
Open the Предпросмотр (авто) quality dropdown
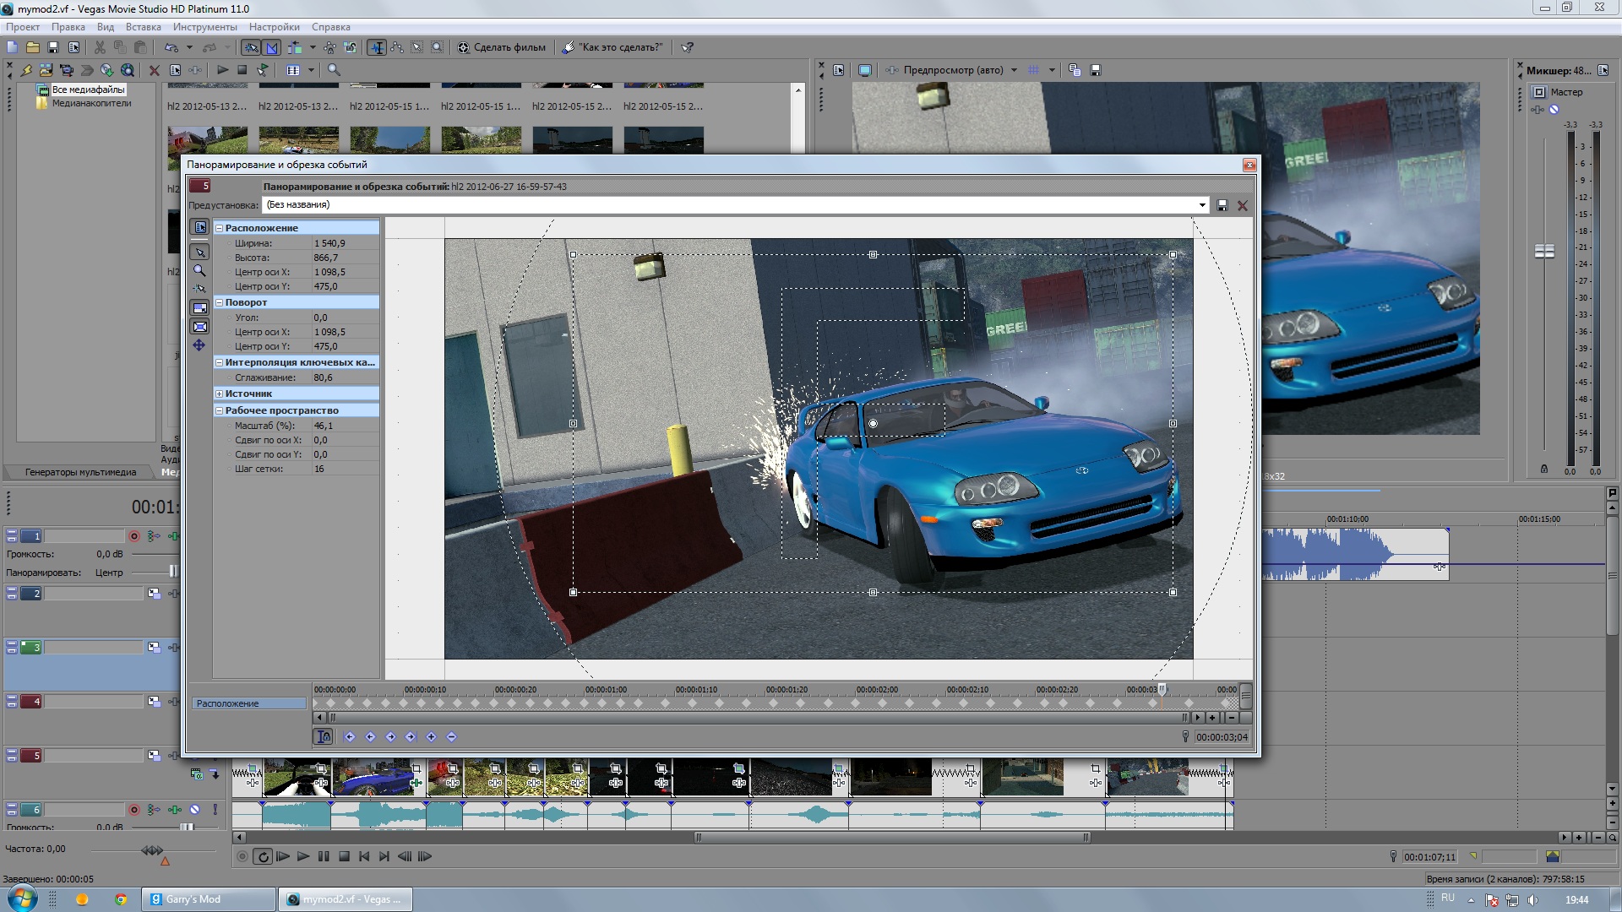(x=1015, y=70)
